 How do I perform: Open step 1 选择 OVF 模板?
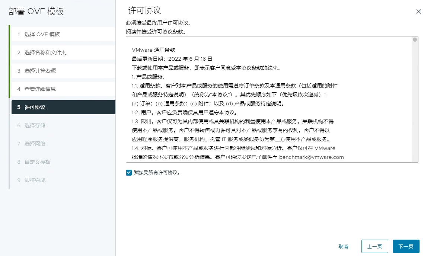tap(63, 34)
